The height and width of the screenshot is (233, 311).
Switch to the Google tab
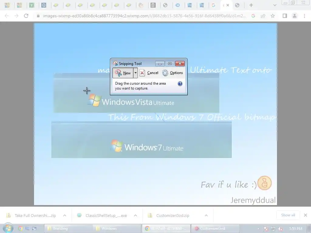pyautogui.click(x=214, y=5)
